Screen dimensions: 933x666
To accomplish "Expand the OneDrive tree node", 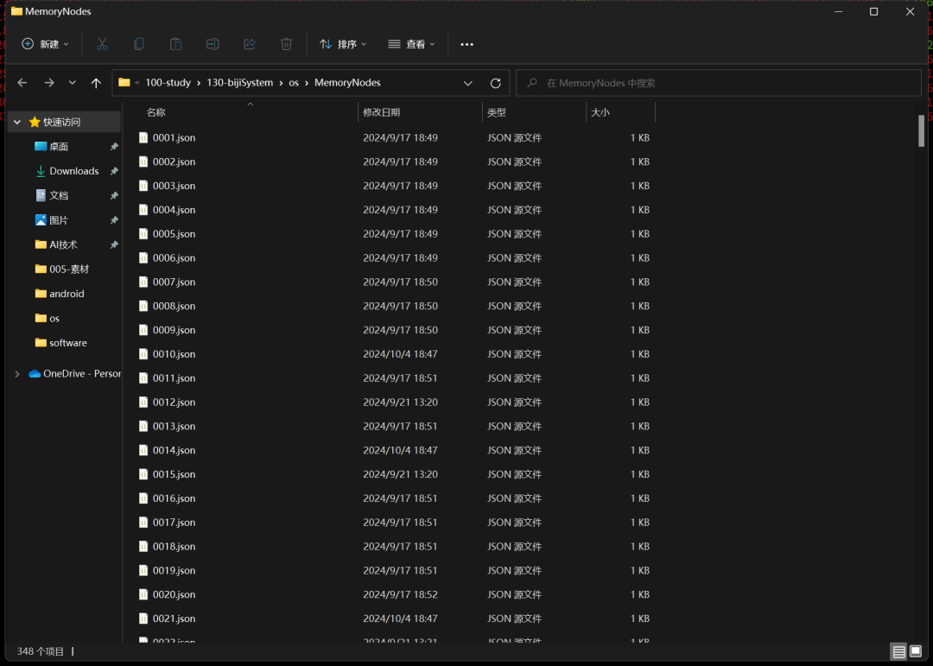I will point(17,374).
